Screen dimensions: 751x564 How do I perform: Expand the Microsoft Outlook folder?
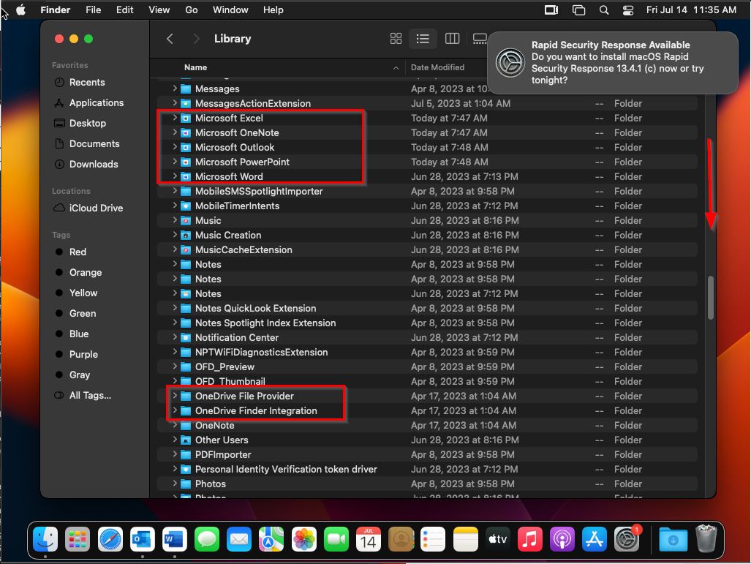[175, 147]
